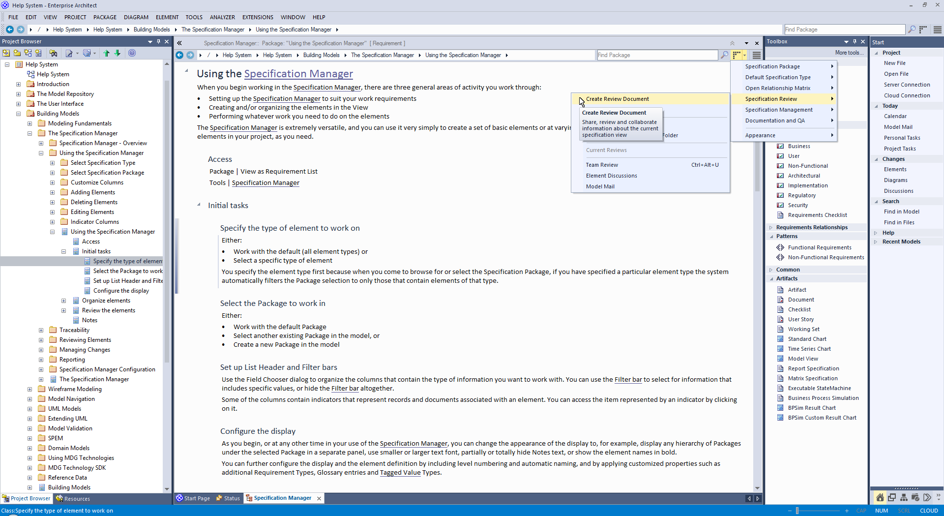944x516 pixels.
Task: Click the top navigation back arrow
Action: pyautogui.click(x=10, y=30)
